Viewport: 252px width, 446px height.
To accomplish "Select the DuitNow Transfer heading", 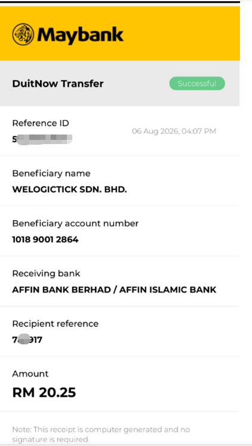I will point(58,84).
